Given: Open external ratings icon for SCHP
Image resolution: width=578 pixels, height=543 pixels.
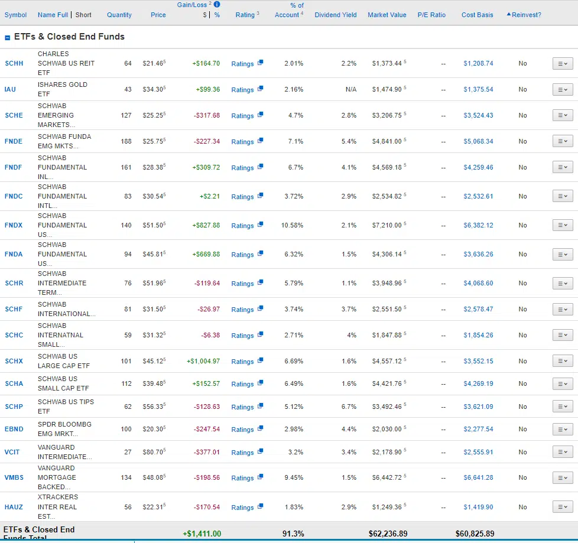Looking at the screenshot, I should [x=260, y=406].
